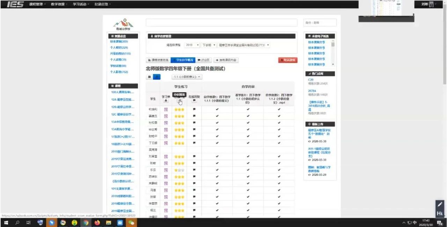Click the 分析图表 chart icon under cursor

[x=179, y=101]
